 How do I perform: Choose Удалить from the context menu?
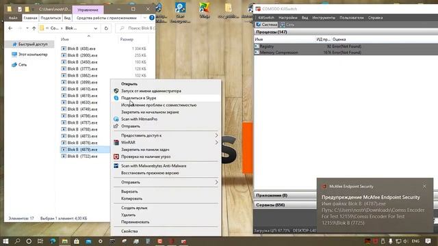(128, 215)
